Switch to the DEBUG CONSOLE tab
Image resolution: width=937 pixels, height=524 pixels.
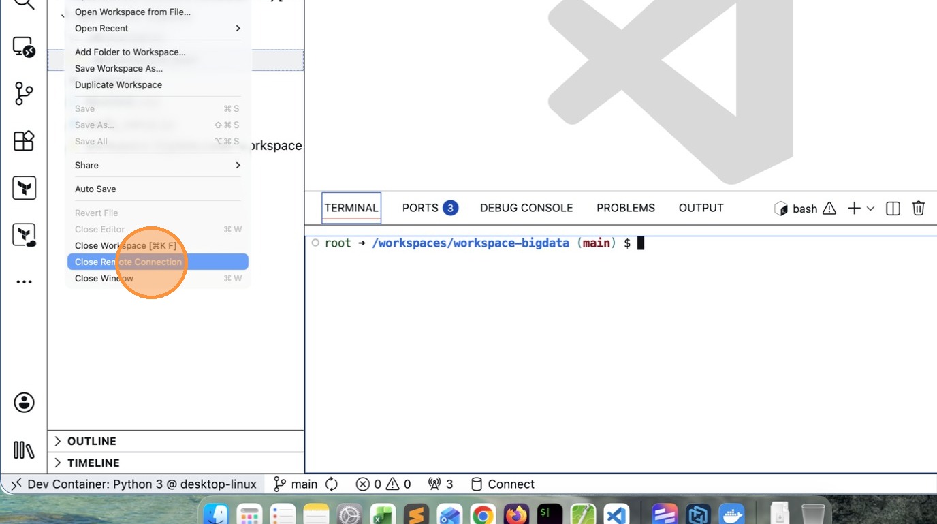(526, 209)
